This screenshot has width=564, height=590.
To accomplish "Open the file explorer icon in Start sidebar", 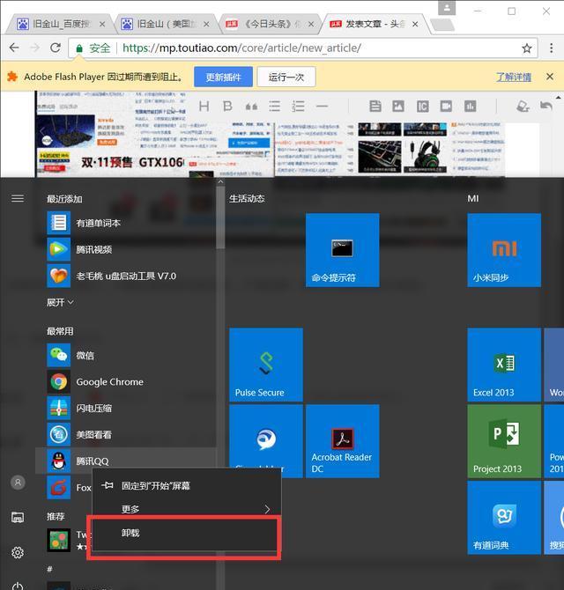I will 18,518.
